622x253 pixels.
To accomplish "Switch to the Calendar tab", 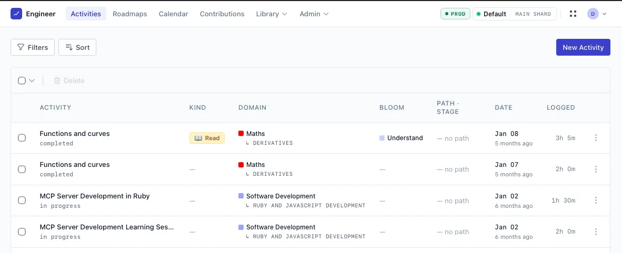I will (x=173, y=14).
